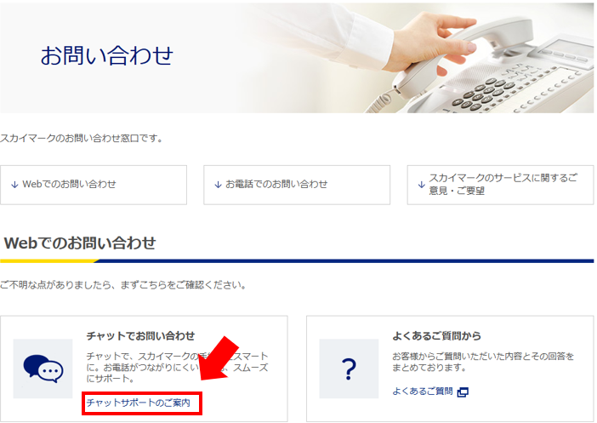Click down arrow beside スカイマークのサービス
The image size is (597, 423).
coord(421,185)
